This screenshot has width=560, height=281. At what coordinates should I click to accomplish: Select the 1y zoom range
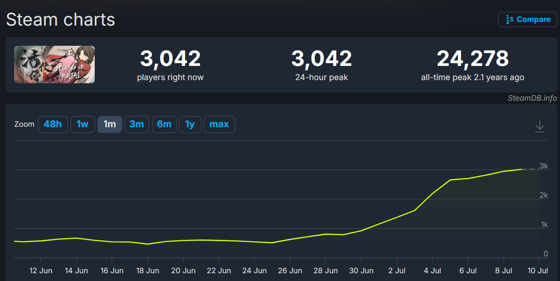tap(190, 124)
